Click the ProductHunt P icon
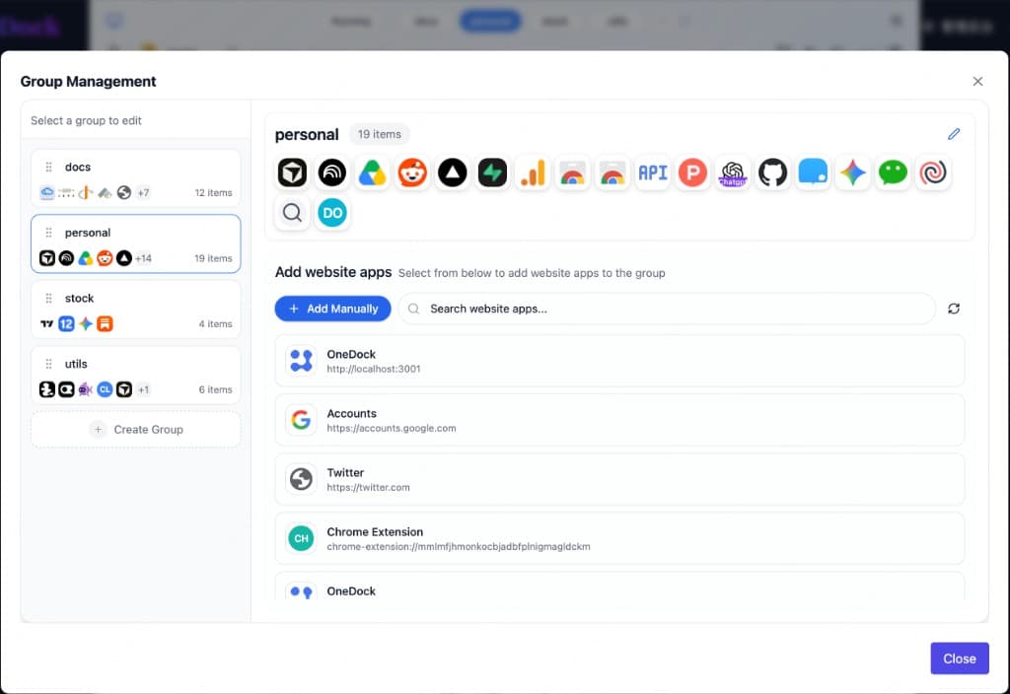This screenshot has height=694, width=1010. [x=692, y=173]
